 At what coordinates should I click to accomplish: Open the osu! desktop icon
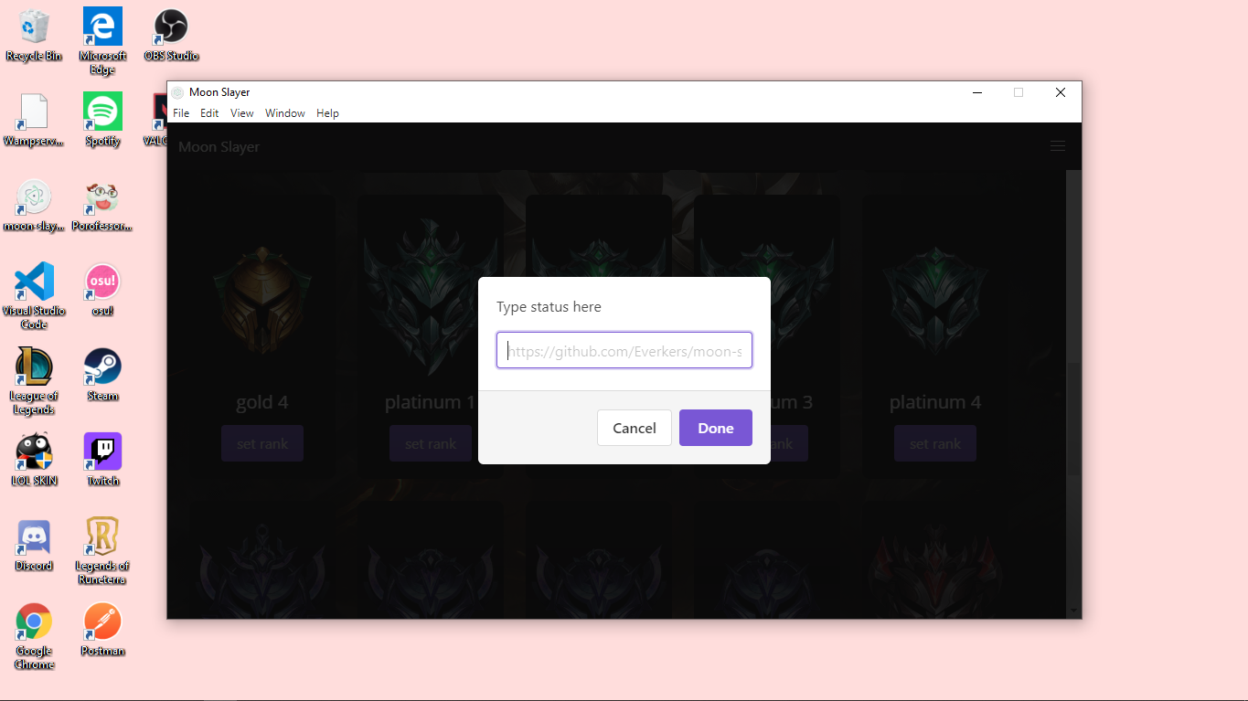[102, 290]
